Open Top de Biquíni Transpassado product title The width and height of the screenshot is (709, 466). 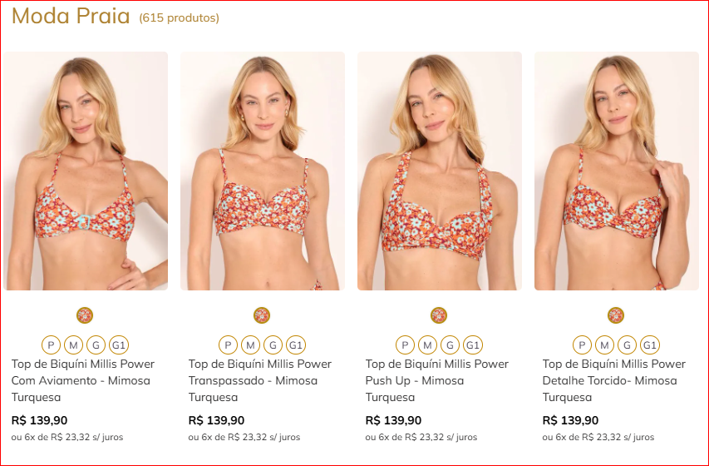[260, 380]
